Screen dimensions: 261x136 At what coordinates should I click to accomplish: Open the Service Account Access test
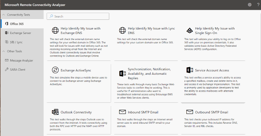click(x=212, y=70)
